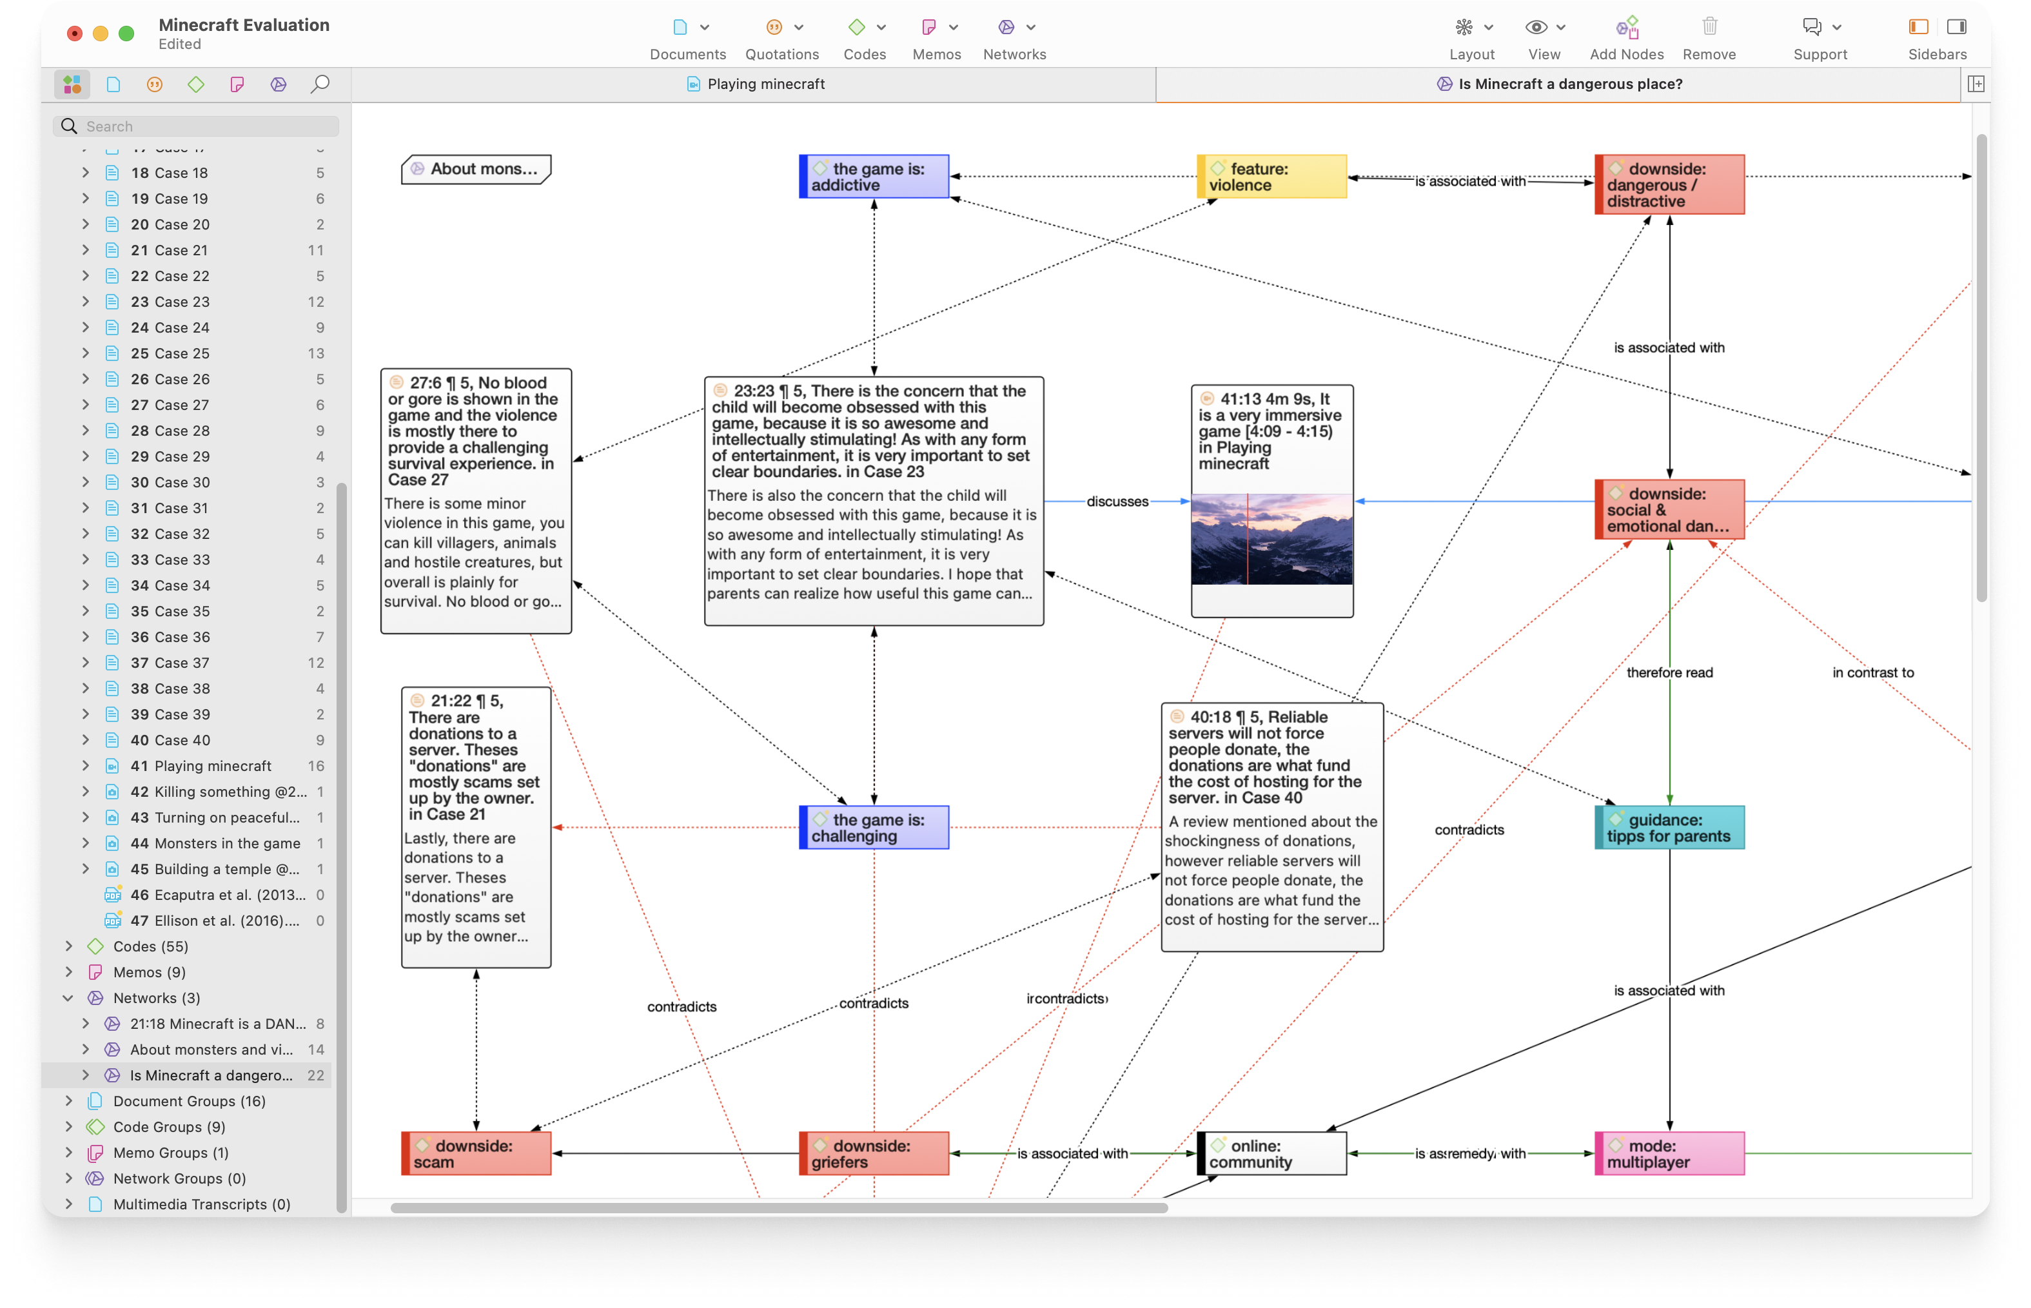Click the Add Nodes toolbar icon

[1626, 28]
